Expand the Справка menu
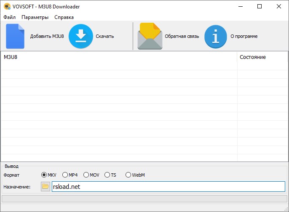The image size is (289, 212). click(x=64, y=17)
